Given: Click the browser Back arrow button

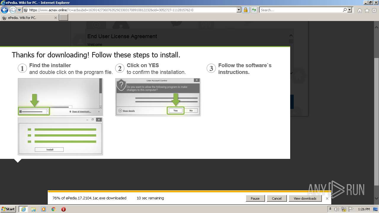Looking at the screenshot, I should [x=4, y=10].
